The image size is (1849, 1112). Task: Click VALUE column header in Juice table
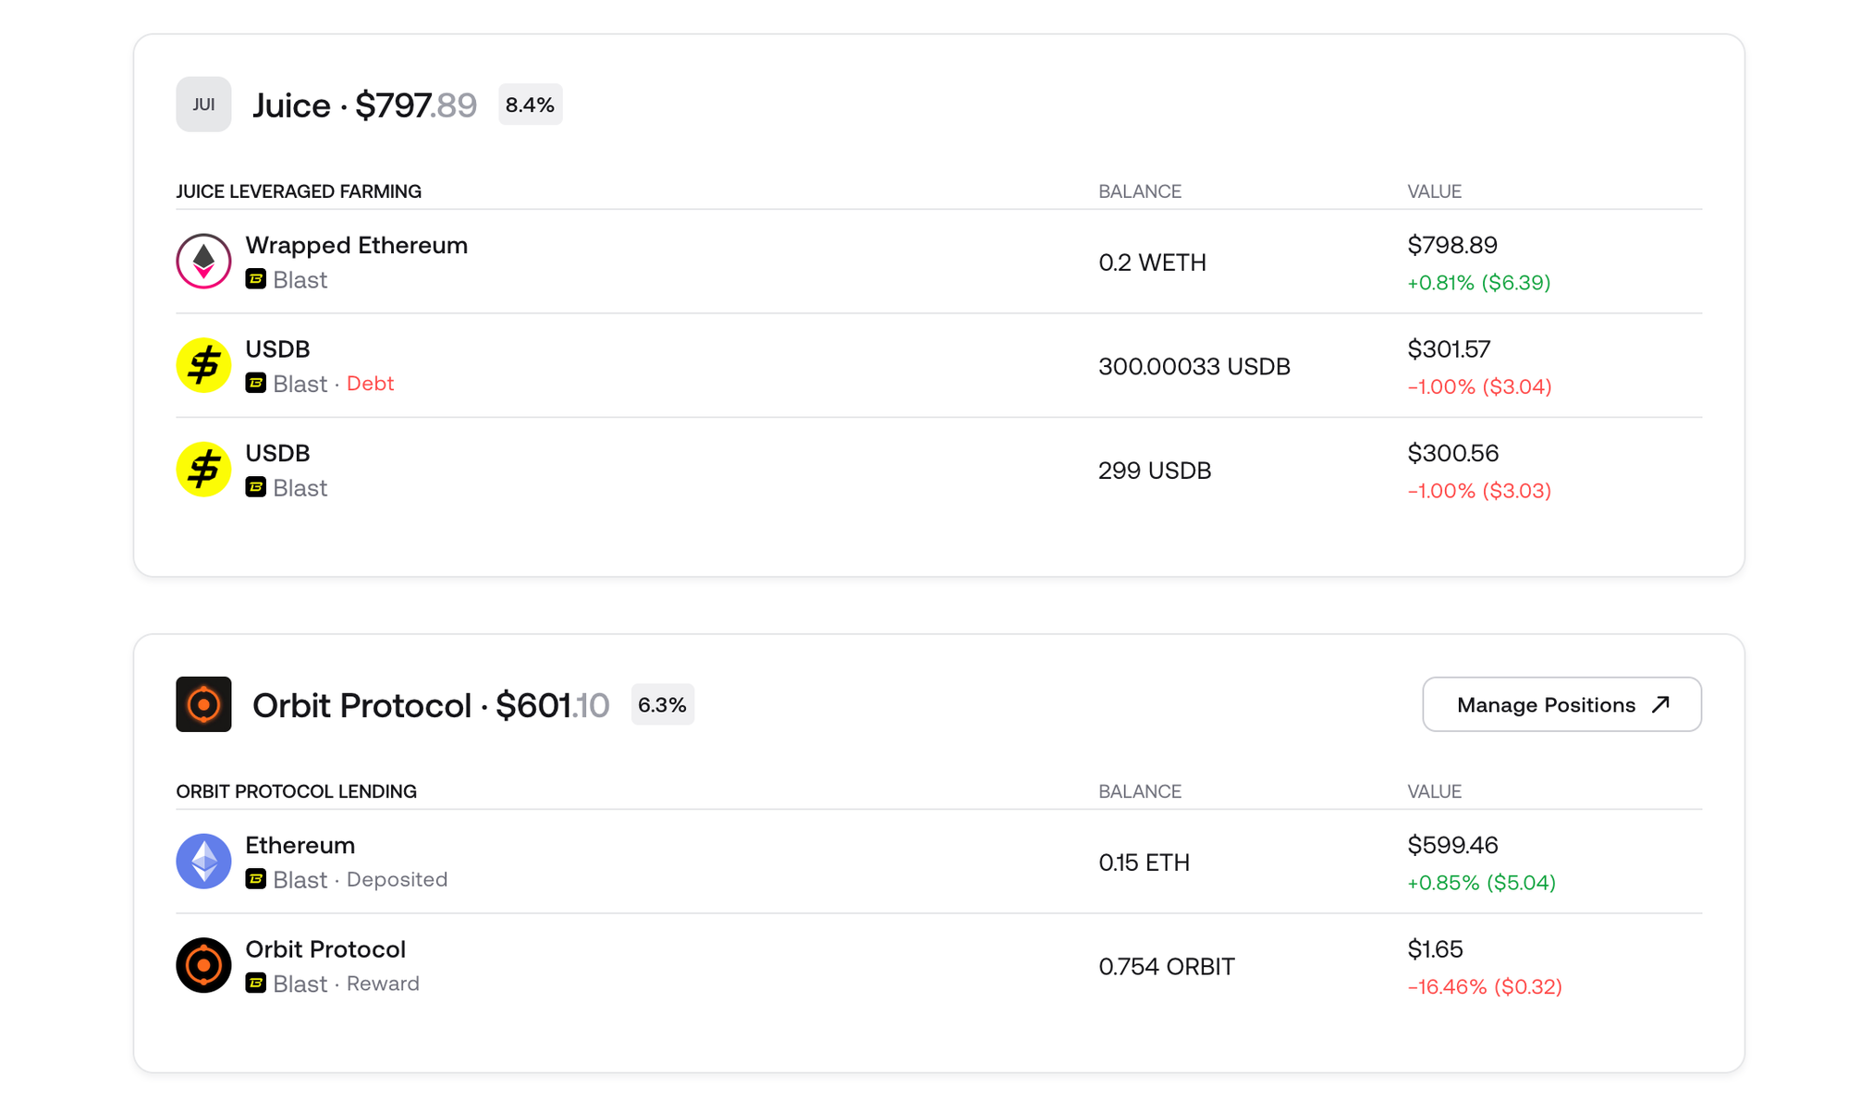(1434, 191)
